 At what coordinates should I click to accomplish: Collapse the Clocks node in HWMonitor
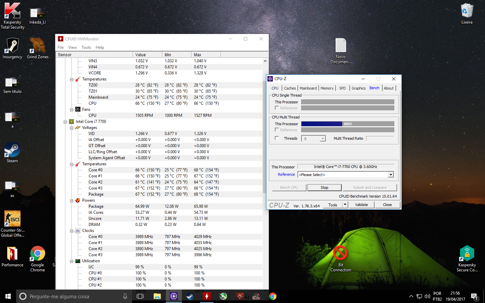coord(72,231)
